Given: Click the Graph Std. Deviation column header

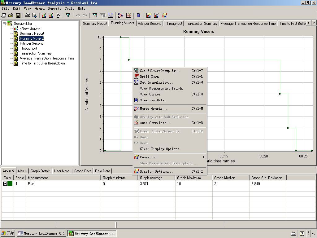Looking at the screenshot, I should tap(268, 178).
